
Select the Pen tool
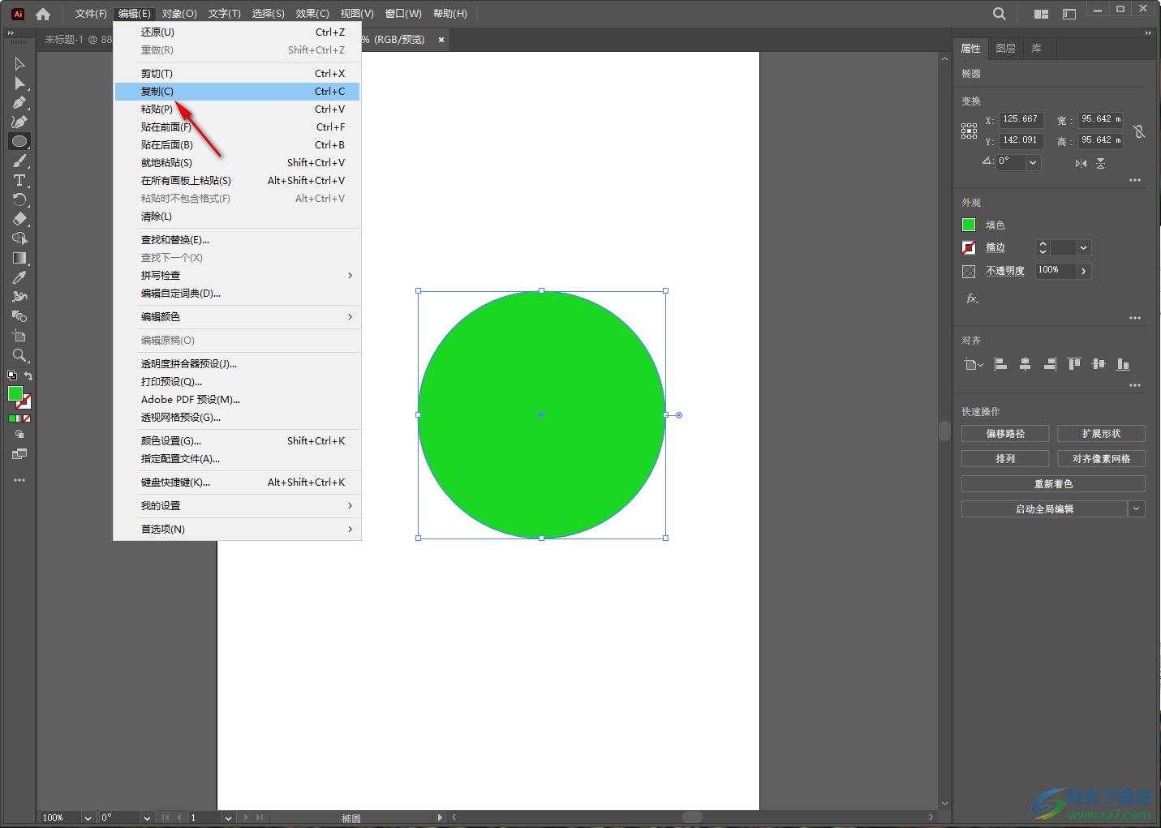click(x=19, y=103)
